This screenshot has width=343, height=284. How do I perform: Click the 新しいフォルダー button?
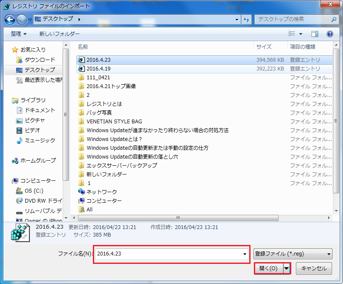point(59,34)
